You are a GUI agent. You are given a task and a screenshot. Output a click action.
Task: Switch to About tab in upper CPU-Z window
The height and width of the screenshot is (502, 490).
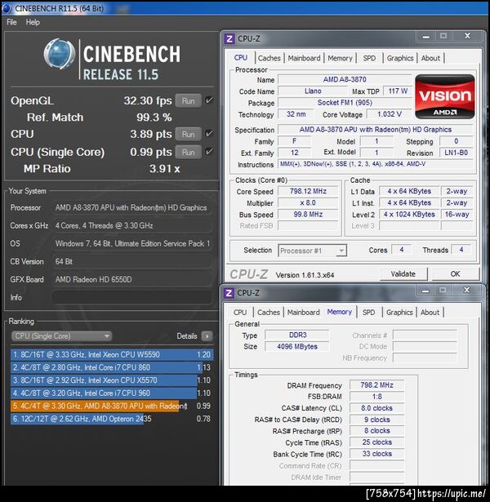click(430, 58)
